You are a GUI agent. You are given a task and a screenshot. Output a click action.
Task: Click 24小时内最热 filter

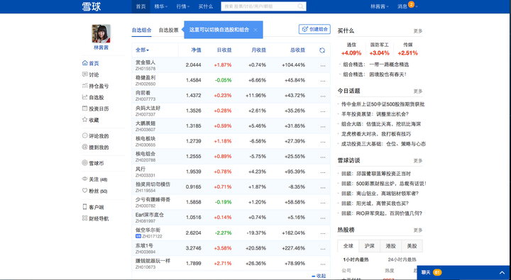point(402,260)
